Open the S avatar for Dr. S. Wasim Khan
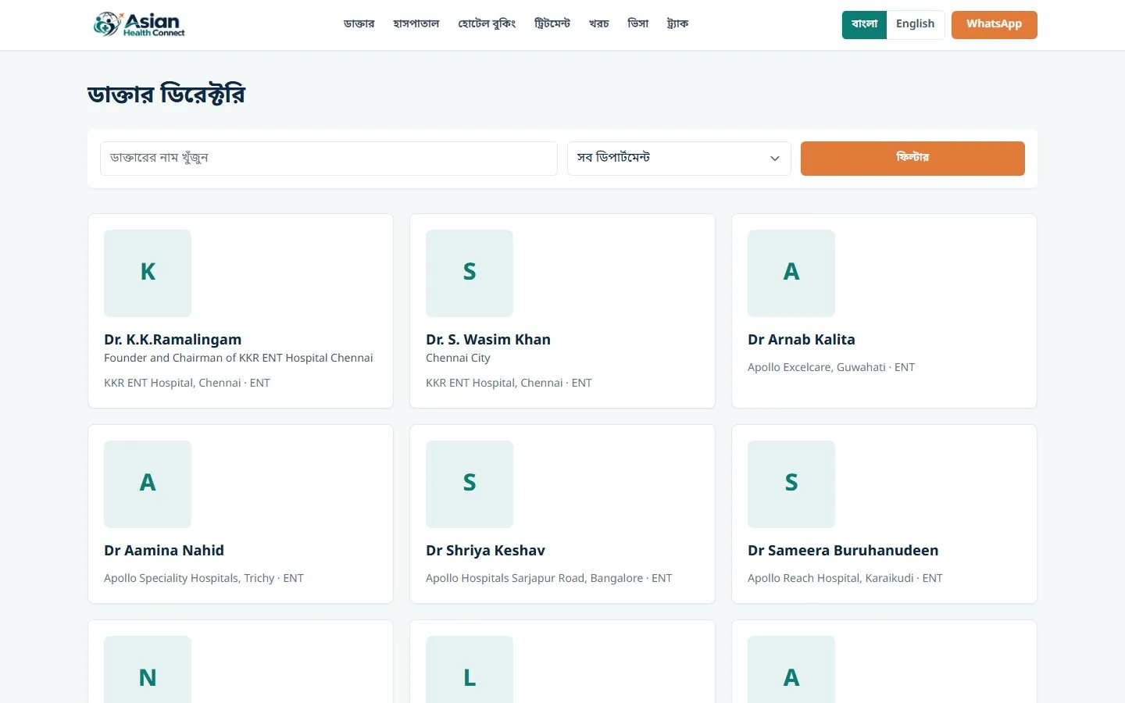This screenshot has width=1125, height=703. click(470, 273)
